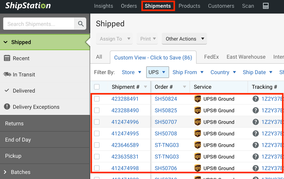The height and width of the screenshot is (179, 284).
Task: Click UPS logo in SH50824 row
Action: (x=198, y=99)
